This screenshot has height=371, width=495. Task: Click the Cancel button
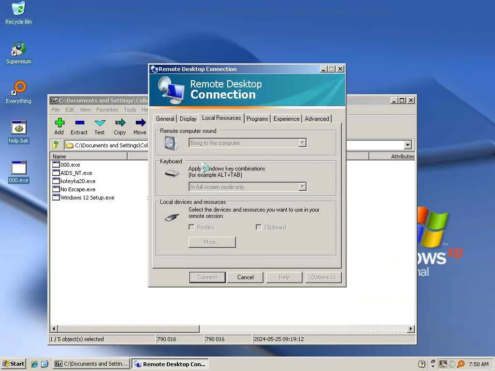click(x=245, y=277)
